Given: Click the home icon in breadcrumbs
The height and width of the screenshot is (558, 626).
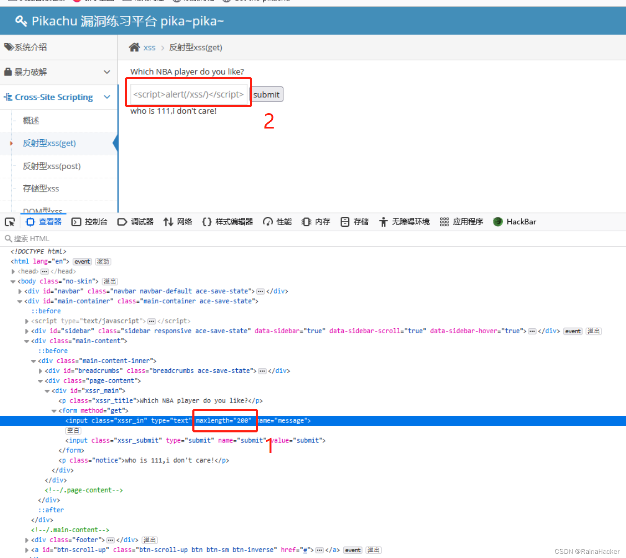Looking at the screenshot, I should (x=134, y=47).
